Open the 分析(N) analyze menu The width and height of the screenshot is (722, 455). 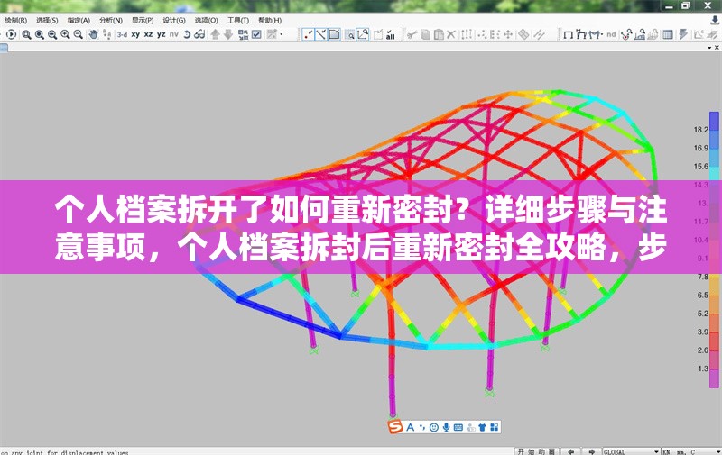tap(110, 20)
